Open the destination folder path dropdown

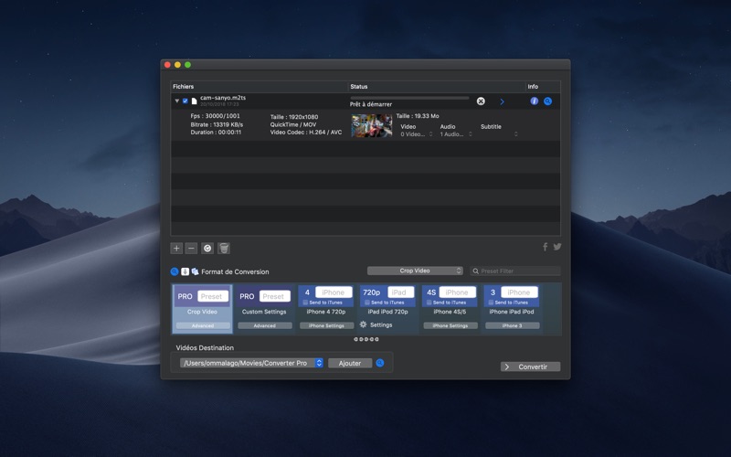(x=252, y=363)
